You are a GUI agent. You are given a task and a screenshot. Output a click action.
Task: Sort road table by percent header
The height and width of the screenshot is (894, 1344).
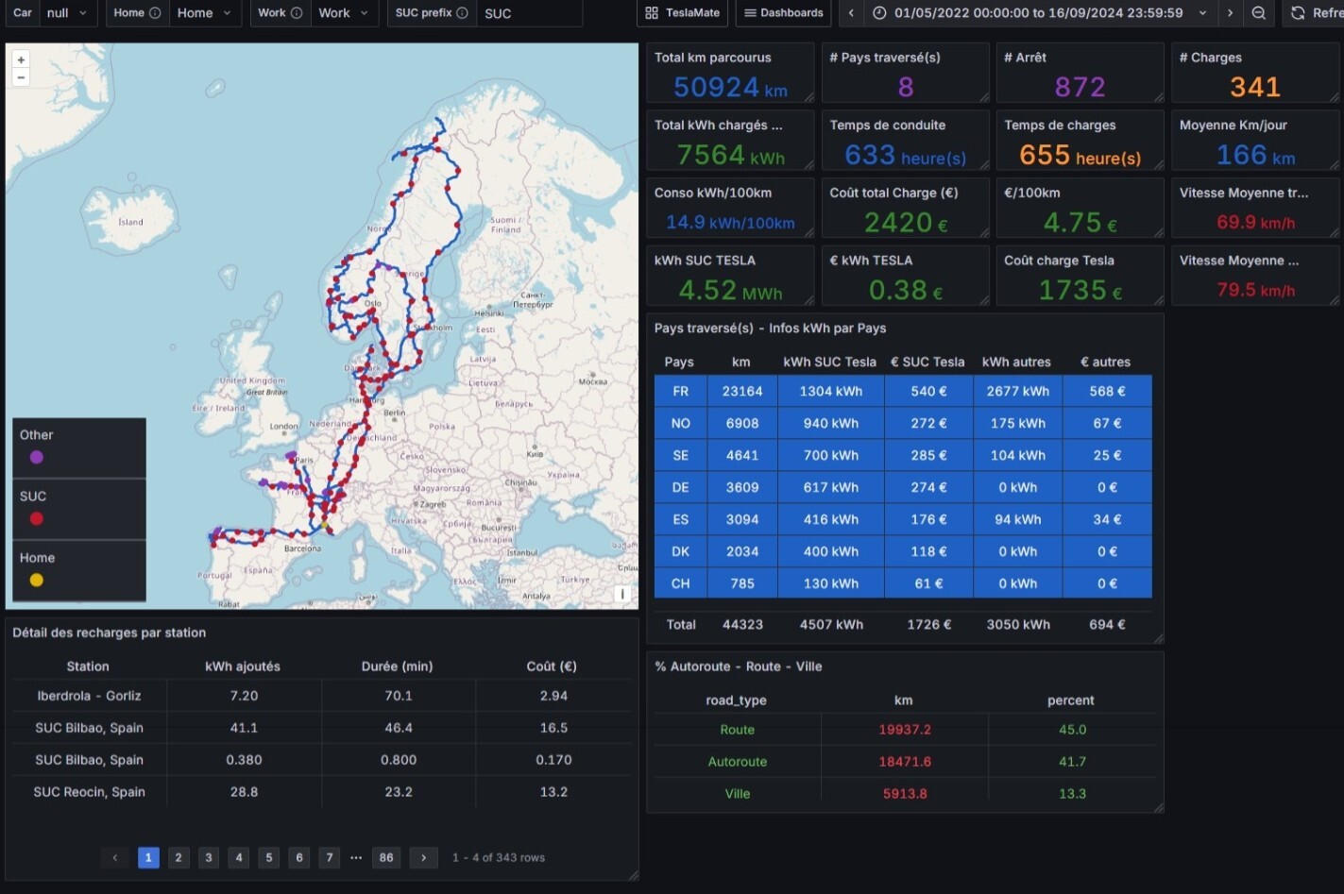pyautogui.click(x=1071, y=700)
